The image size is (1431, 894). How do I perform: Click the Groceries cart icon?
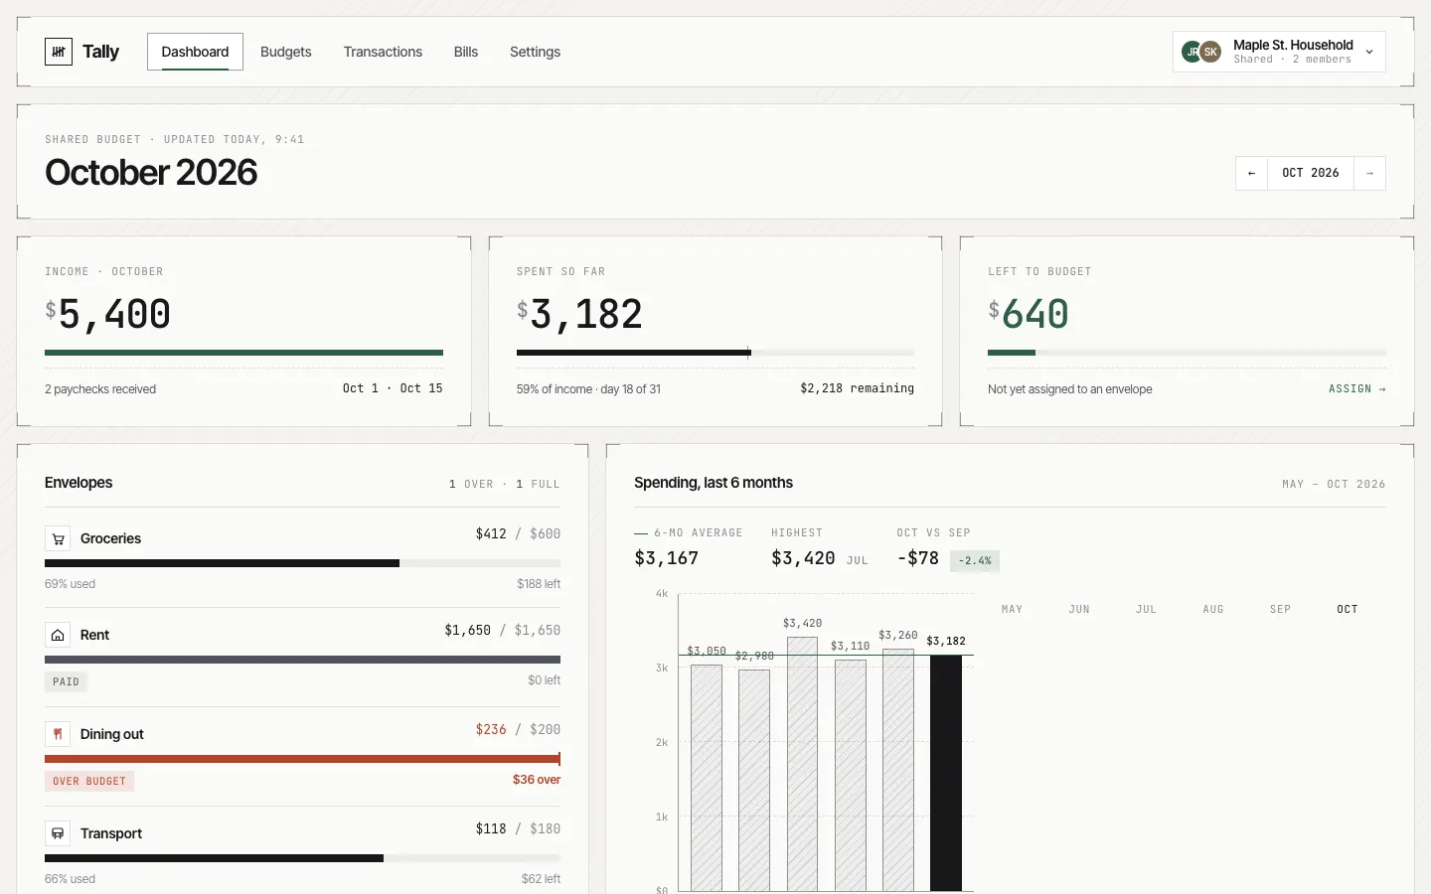pos(58,539)
